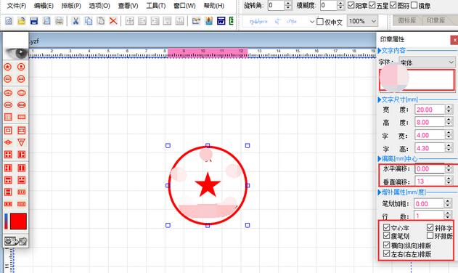This screenshot has height=273, width=458.
Task: Open the 工具(T) menu
Action: coord(156,6)
